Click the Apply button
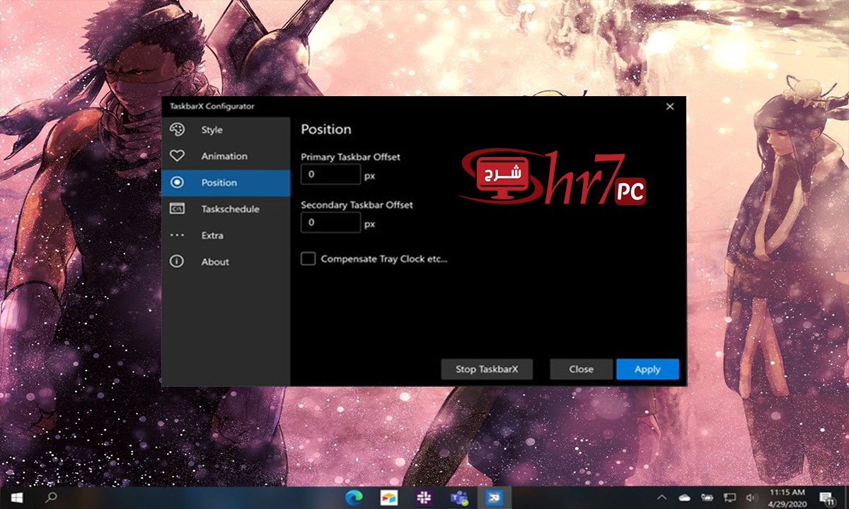Screen dimensions: 849x509 tap(647, 369)
